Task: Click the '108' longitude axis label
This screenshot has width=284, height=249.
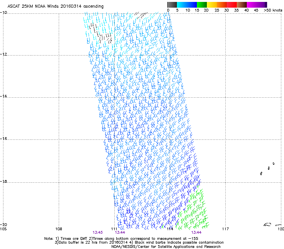Action: click(59, 229)
